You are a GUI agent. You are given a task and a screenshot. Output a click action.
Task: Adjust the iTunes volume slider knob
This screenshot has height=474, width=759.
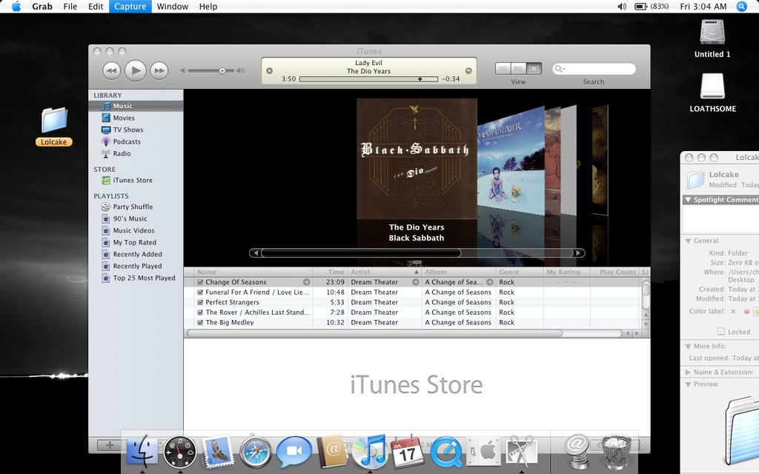pos(222,70)
